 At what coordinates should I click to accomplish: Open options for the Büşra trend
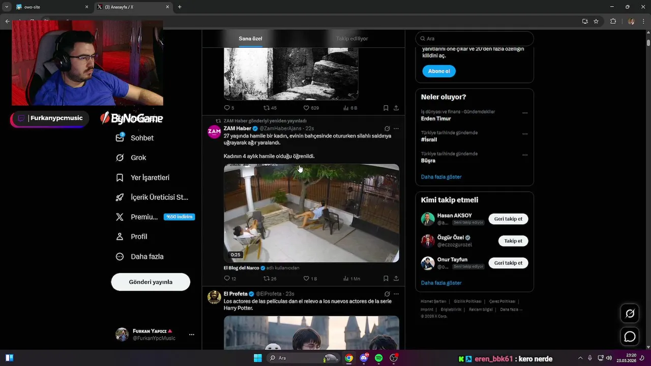(x=525, y=155)
